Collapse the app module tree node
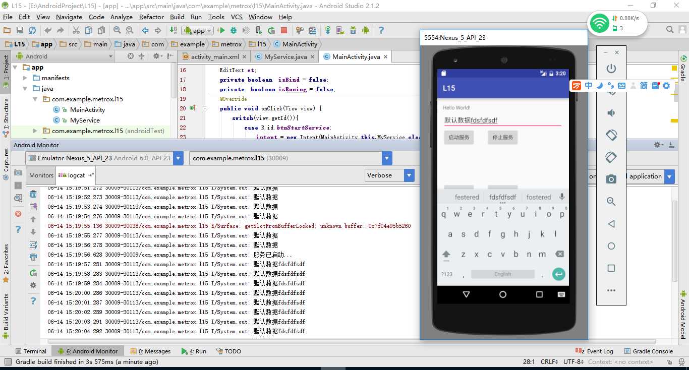Image resolution: width=689 pixels, height=370 pixels. coord(16,67)
